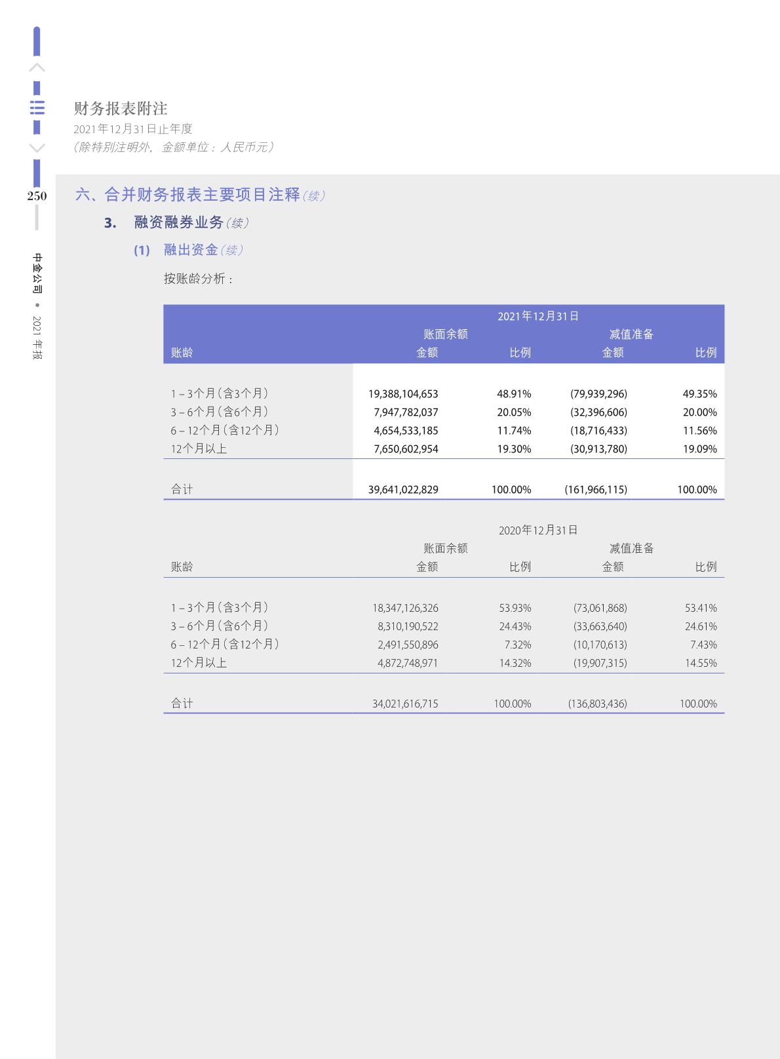The image size is (780, 1059).
Task: Select the 六、合并财务报表主要项目注释 section heading
Action: [188, 195]
